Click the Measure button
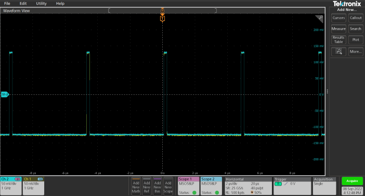 click(x=338, y=29)
